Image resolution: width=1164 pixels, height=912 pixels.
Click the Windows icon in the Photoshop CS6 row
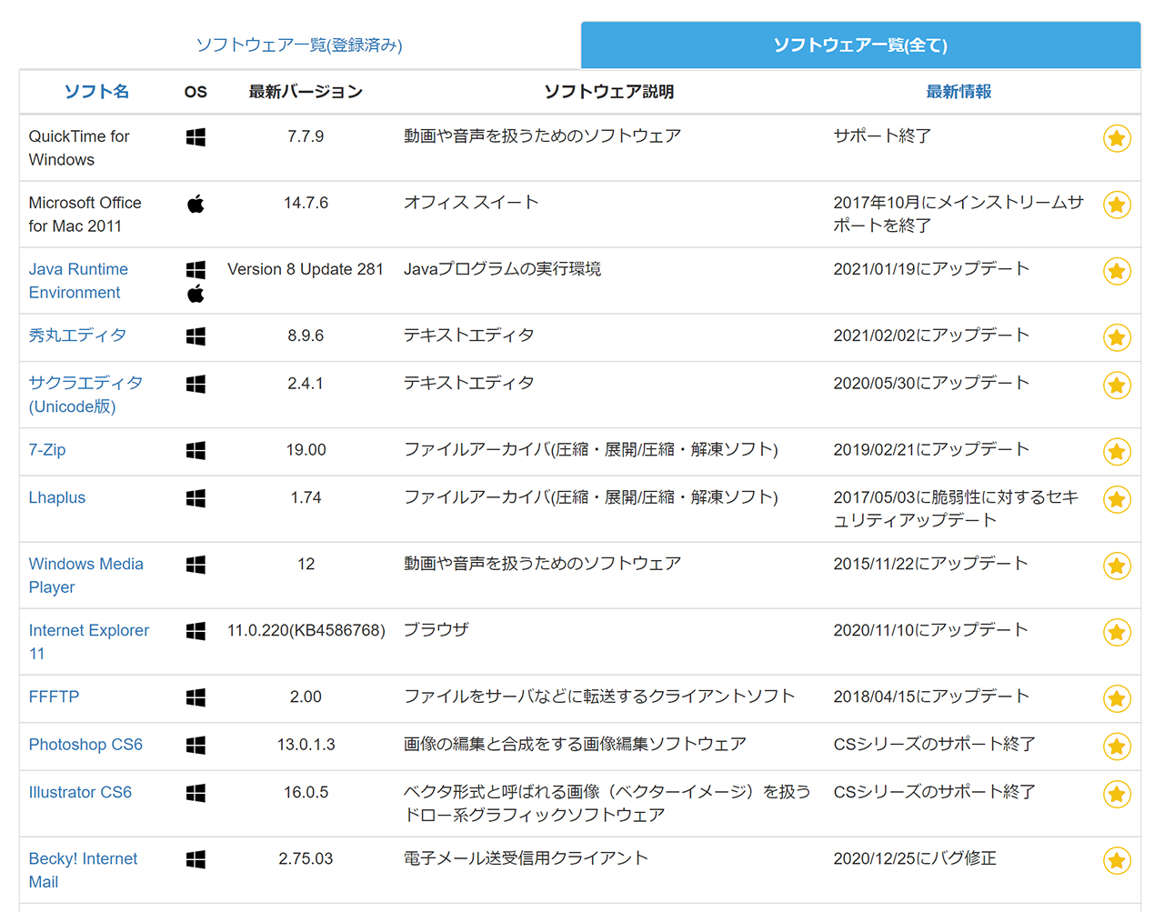pos(196,746)
